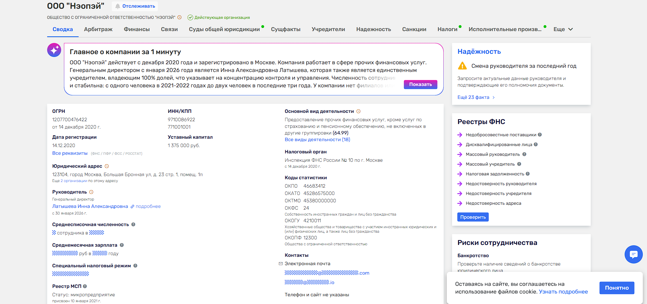The width and height of the screenshot is (647, 304).
Task: Open Все виды деятельности (18) list
Action: click(317, 140)
